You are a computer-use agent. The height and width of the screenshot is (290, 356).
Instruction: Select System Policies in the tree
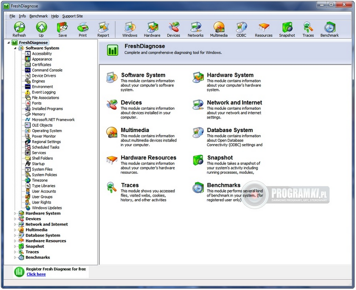[44, 175]
